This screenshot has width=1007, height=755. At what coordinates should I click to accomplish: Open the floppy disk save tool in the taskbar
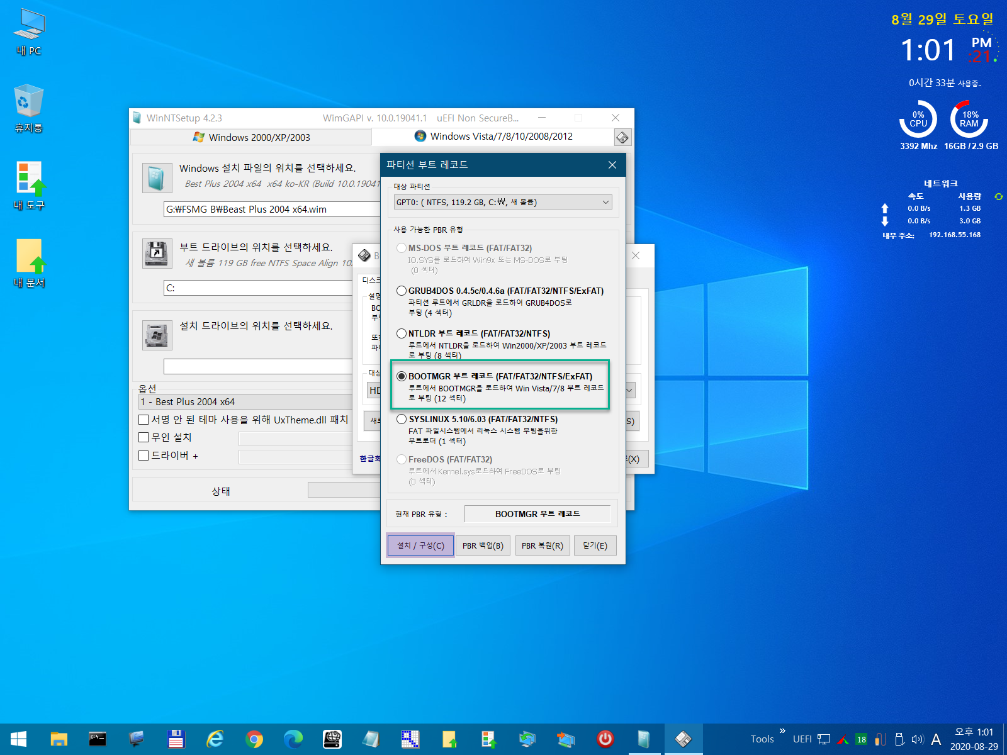pyautogui.click(x=176, y=739)
